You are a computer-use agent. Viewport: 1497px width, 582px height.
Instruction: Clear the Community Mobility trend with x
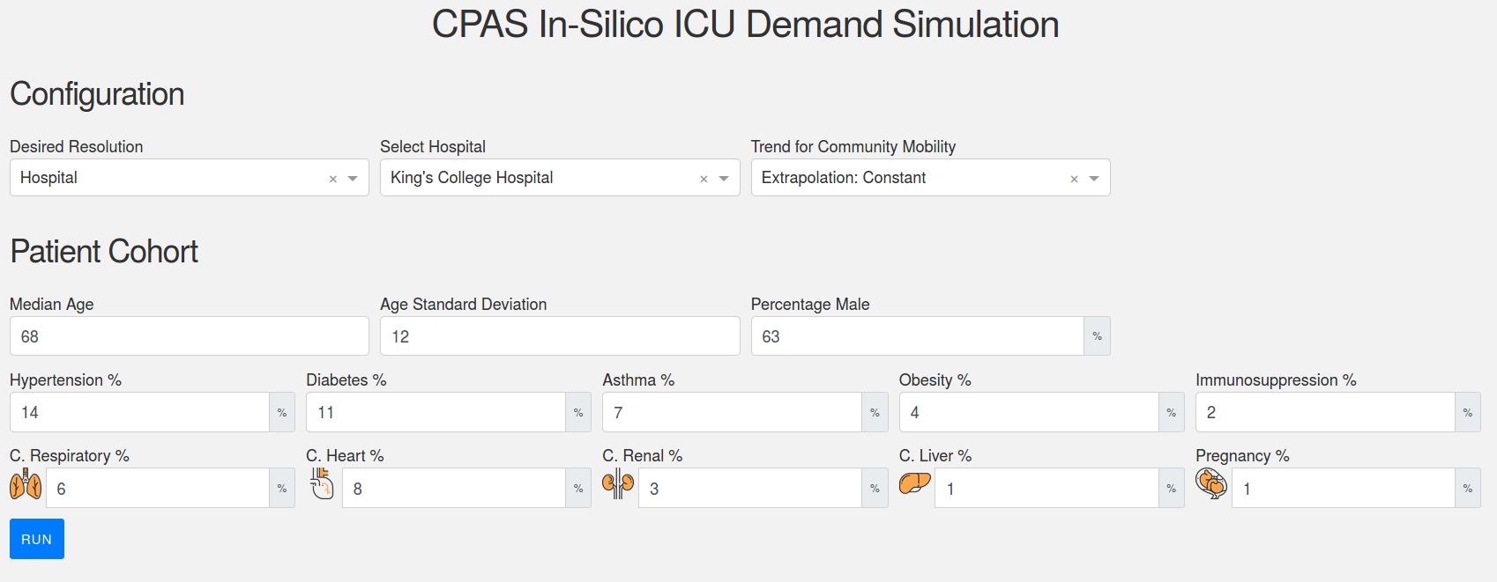1074,179
